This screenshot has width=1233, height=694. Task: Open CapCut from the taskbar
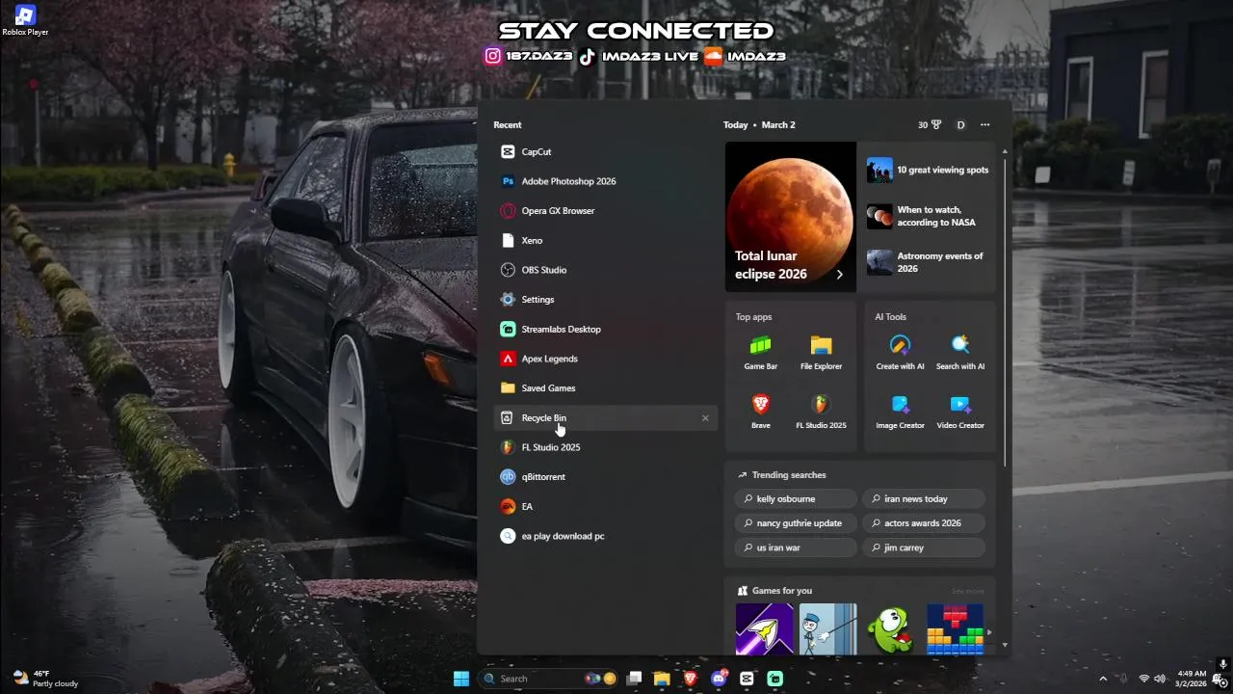[747, 679]
